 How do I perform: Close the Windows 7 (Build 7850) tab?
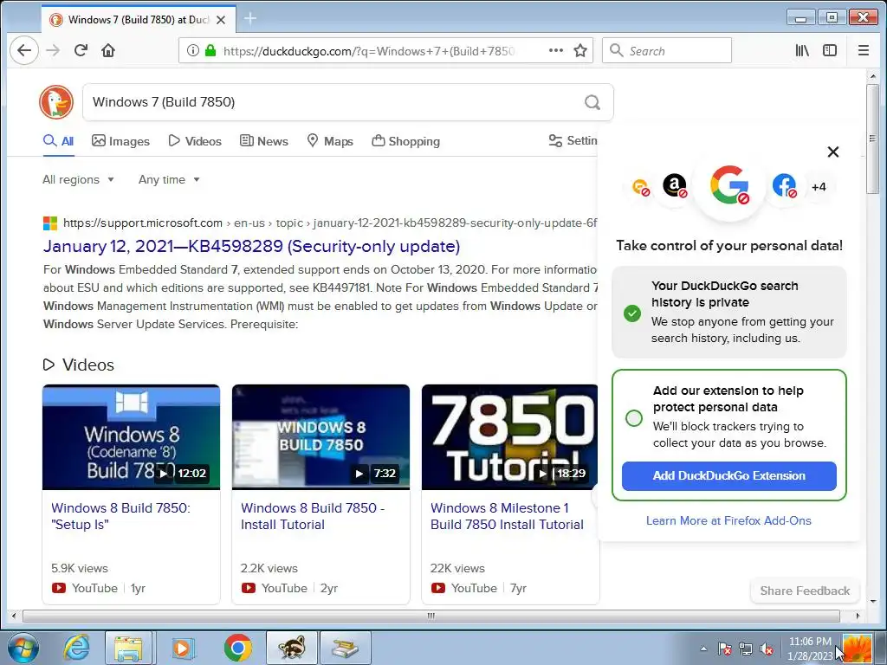[221, 20]
